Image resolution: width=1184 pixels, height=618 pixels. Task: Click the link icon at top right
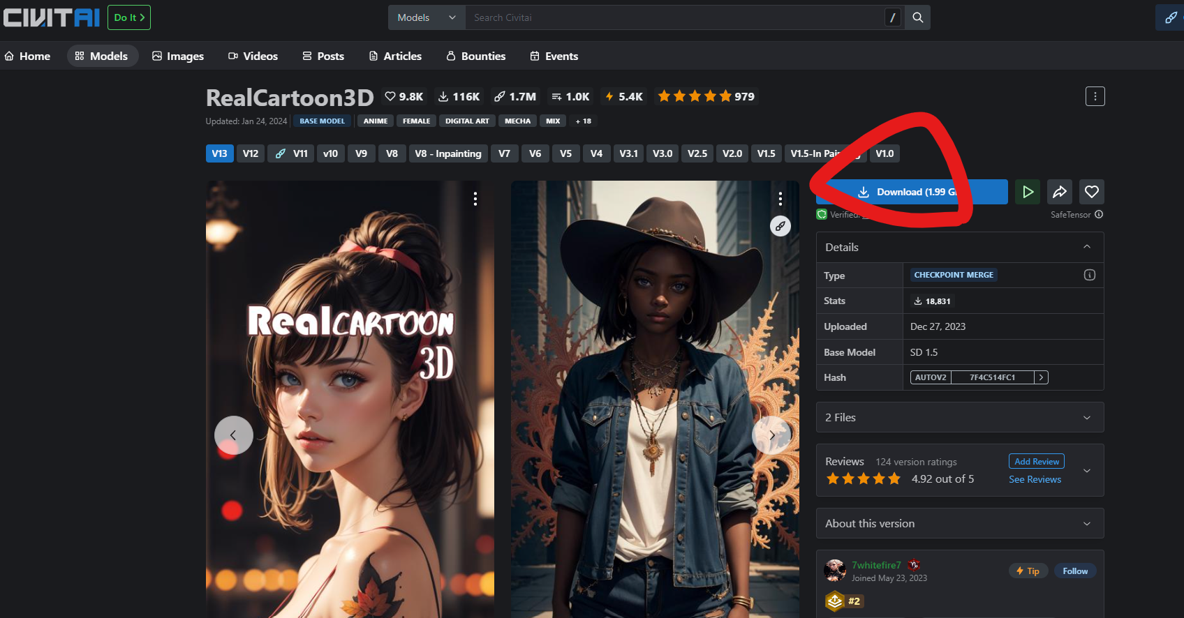pos(1171,17)
